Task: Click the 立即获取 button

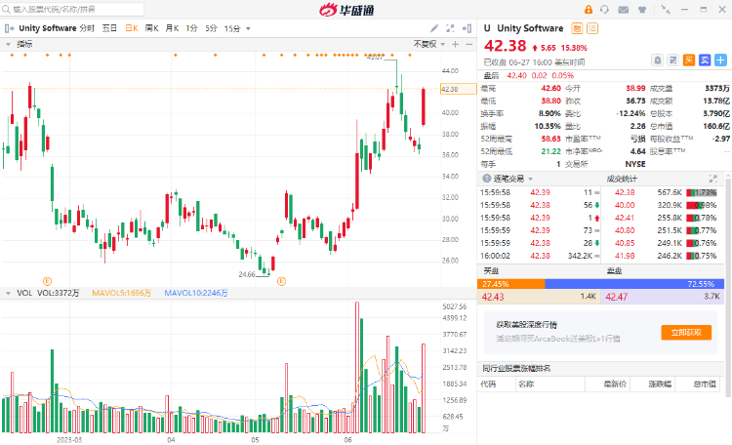Action: 686,333
